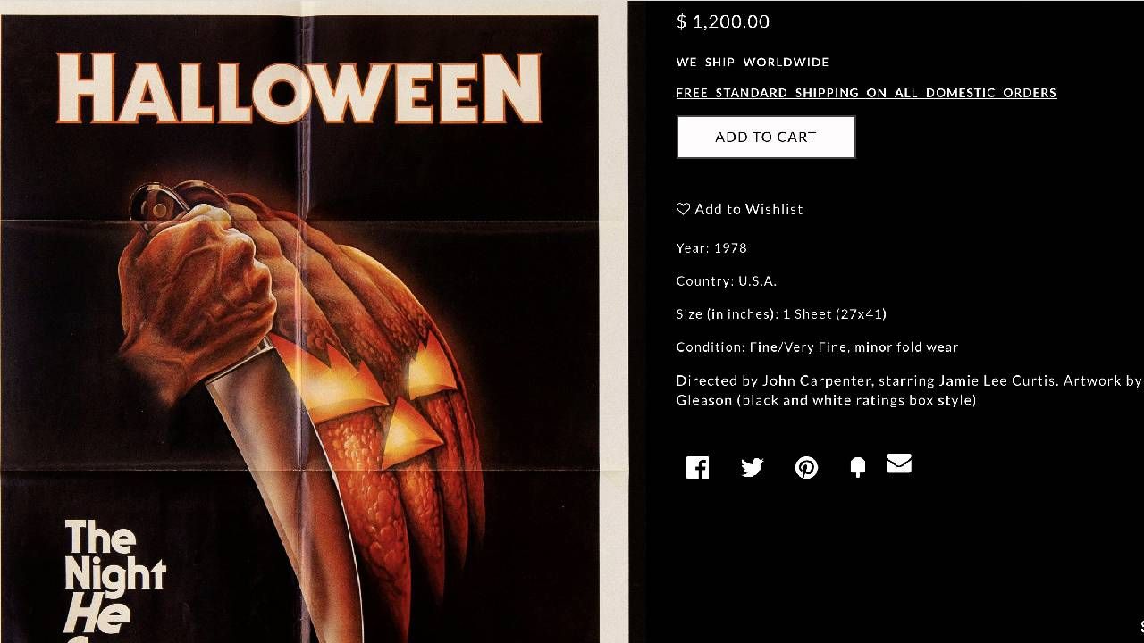Add the Halloween poster to cart
This screenshot has height=643, width=1144.
[x=766, y=137]
